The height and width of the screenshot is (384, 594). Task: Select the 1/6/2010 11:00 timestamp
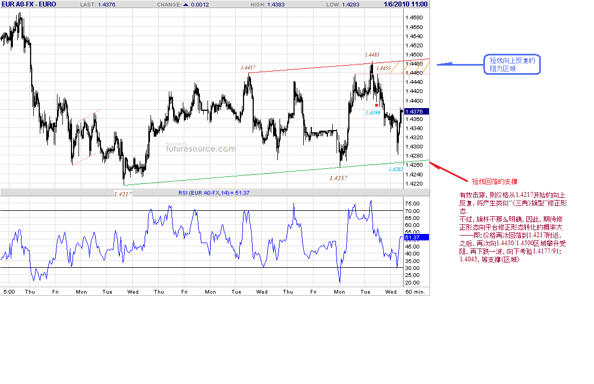406,4
